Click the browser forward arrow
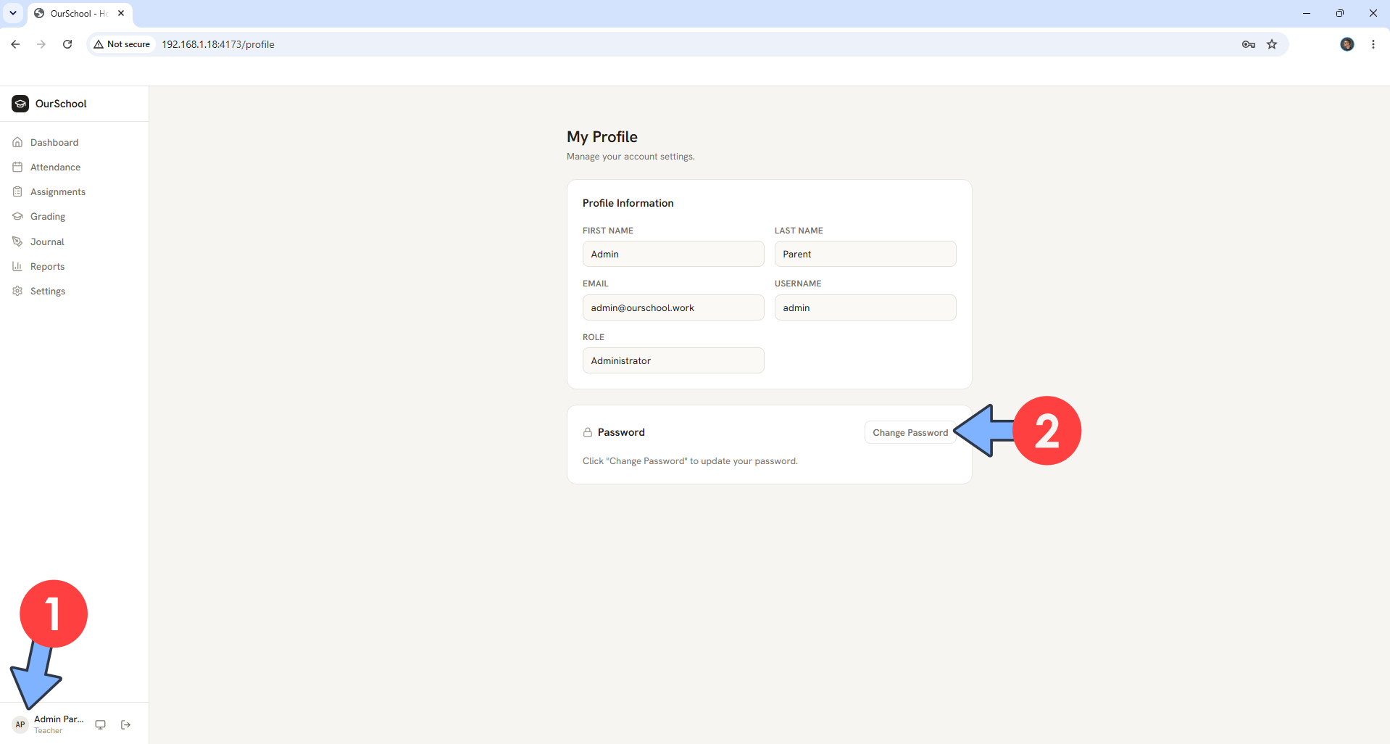The image size is (1390, 744). [x=41, y=44]
